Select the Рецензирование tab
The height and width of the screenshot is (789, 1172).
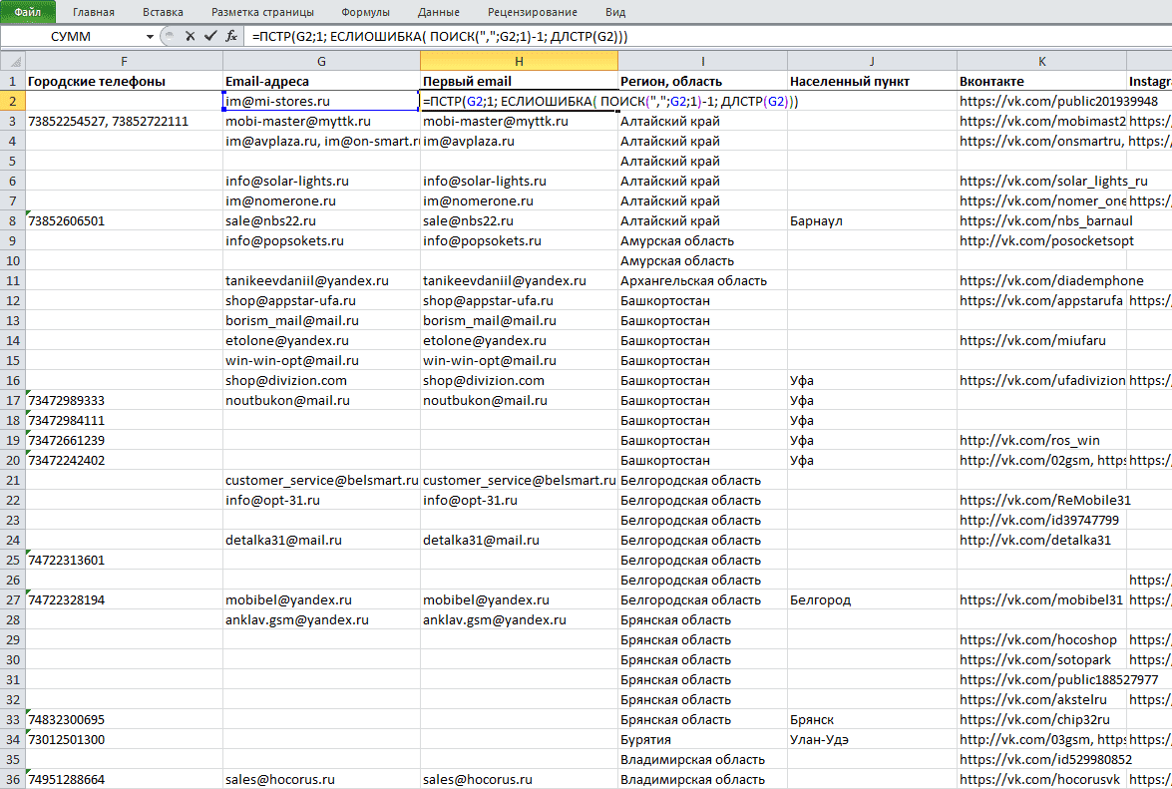(533, 12)
